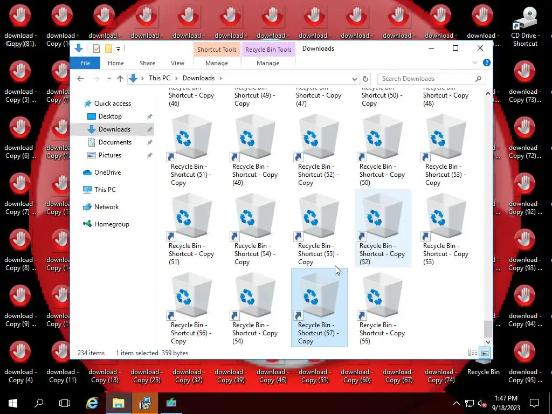This screenshot has width=552, height=414.
Task: Click the New folder quick access icon
Action: 108,49
